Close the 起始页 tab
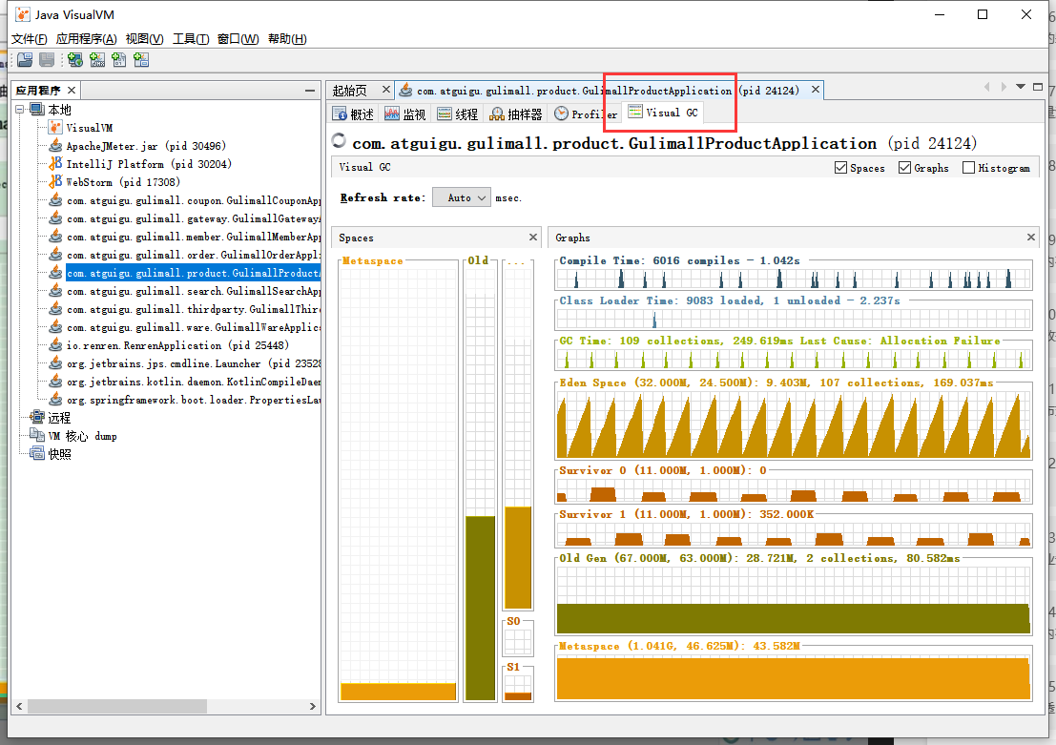This screenshot has width=1056, height=745. pos(386,89)
